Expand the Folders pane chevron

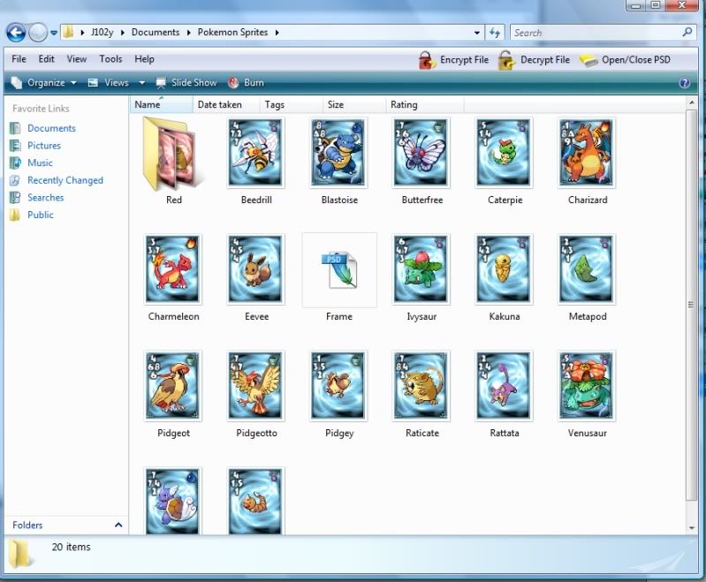pyautogui.click(x=118, y=525)
